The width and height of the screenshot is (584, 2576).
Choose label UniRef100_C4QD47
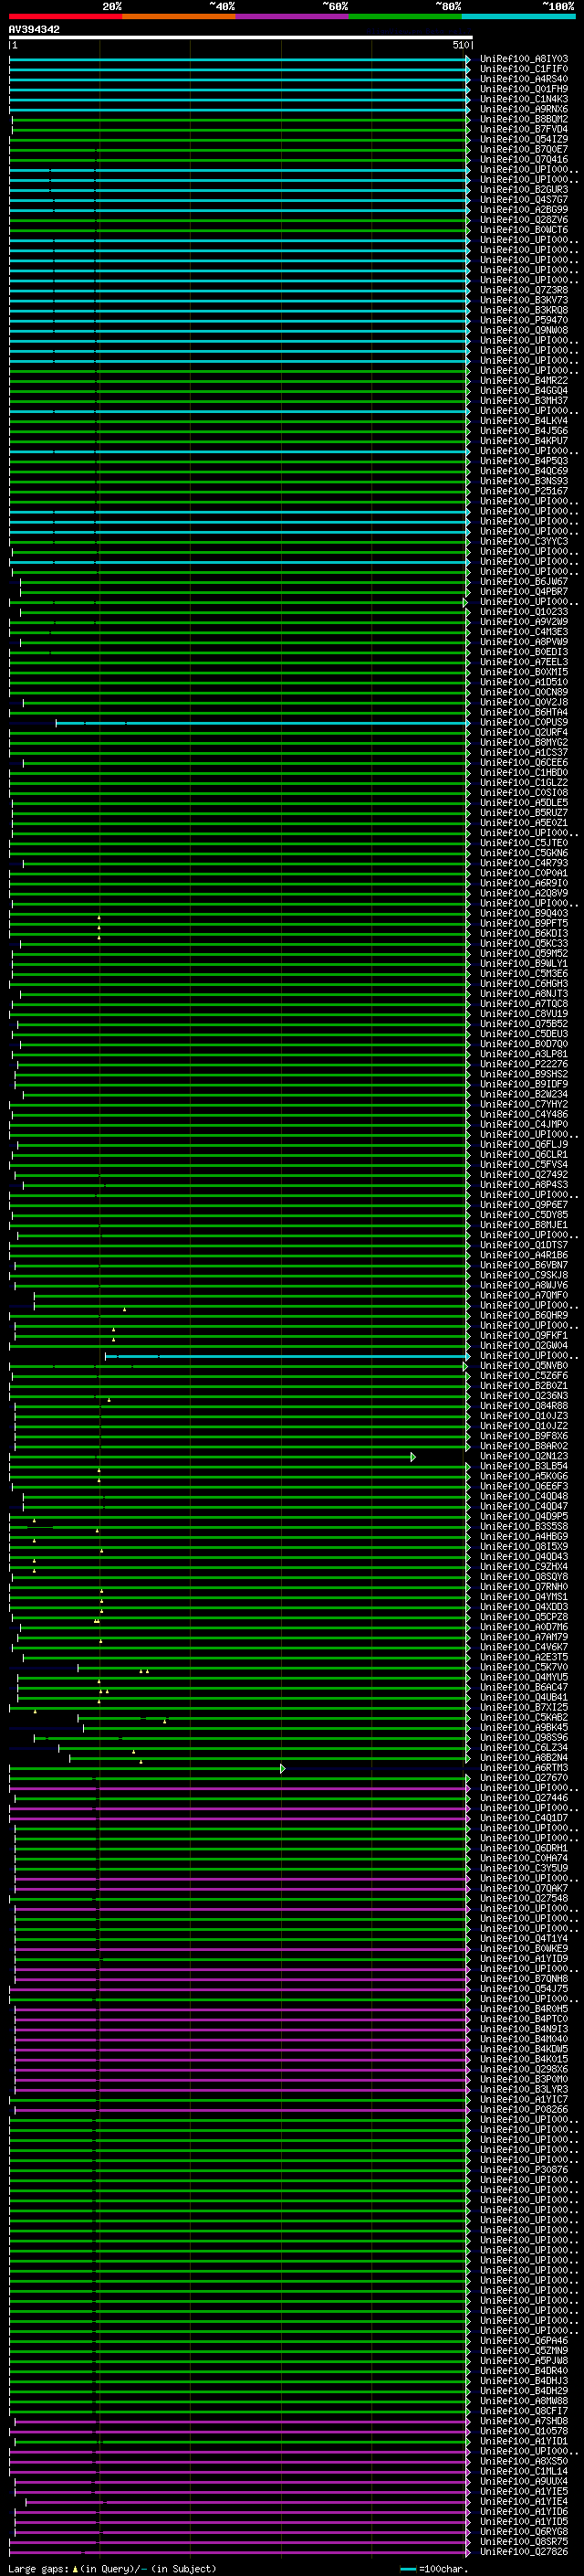[524, 1507]
